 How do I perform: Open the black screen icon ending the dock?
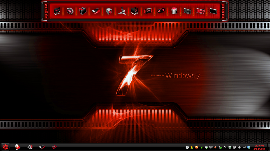coord(213,11)
